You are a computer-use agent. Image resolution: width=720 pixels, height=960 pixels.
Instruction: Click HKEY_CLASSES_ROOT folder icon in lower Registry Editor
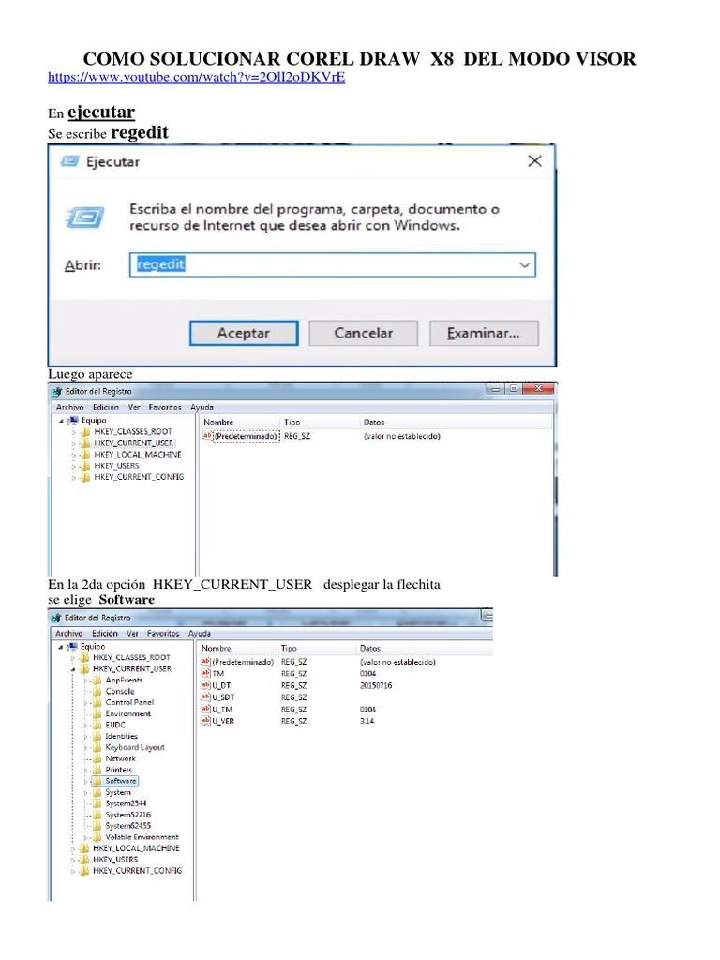(x=84, y=658)
